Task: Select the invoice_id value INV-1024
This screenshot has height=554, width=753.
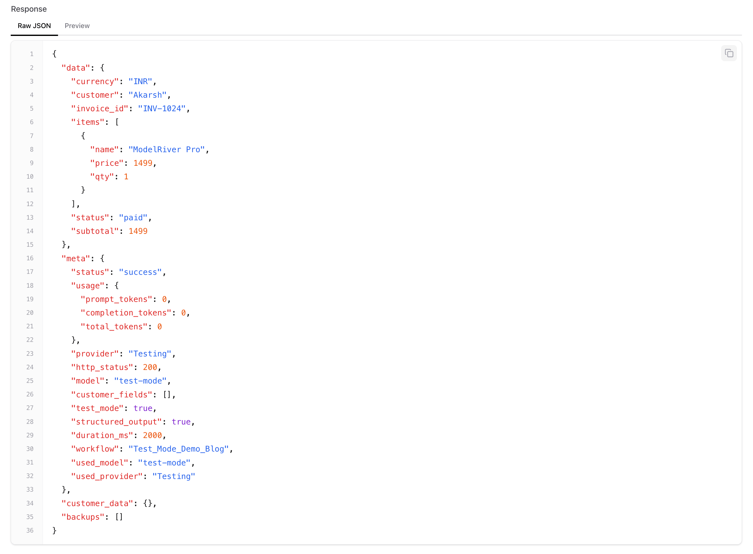Action: point(162,108)
